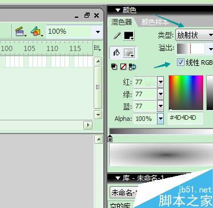Open the gradient fill color swatch

pos(129,53)
